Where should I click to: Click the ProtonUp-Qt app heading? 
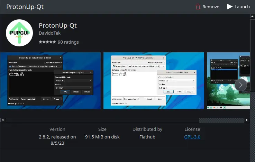tap(58, 26)
